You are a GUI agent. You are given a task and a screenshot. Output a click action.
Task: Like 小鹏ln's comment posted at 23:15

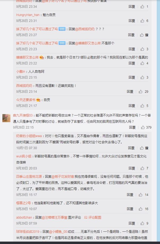pos(142,77)
